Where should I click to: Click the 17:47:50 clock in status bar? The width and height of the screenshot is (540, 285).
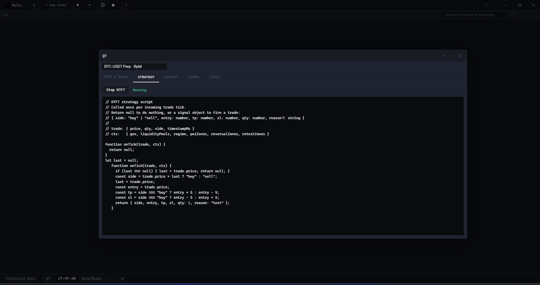(67, 279)
